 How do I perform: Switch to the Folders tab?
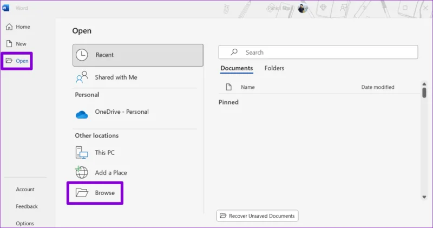[274, 68]
